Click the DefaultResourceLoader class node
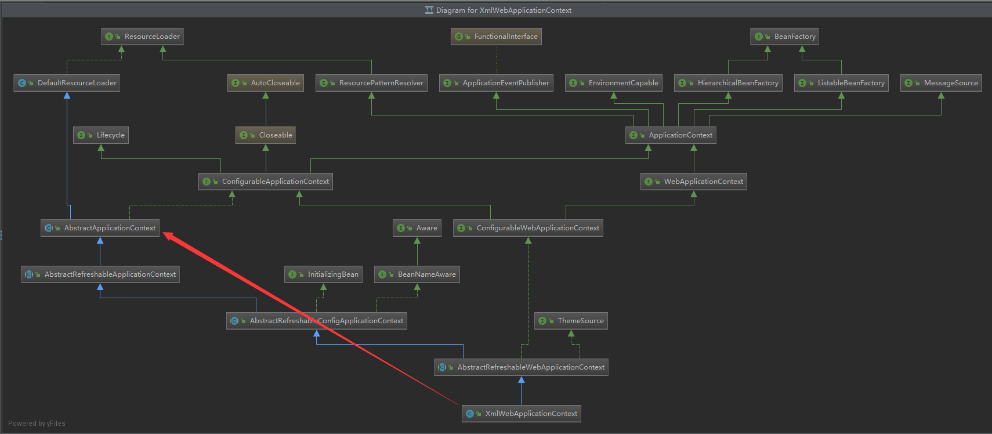This screenshot has height=434, width=992. point(67,83)
